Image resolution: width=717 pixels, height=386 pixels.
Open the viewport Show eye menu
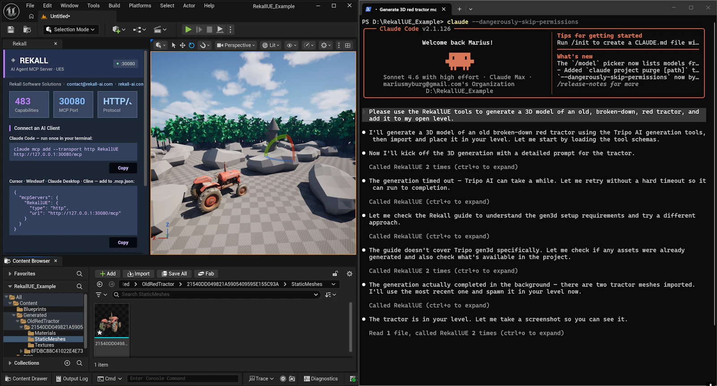pyautogui.click(x=292, y=45)
